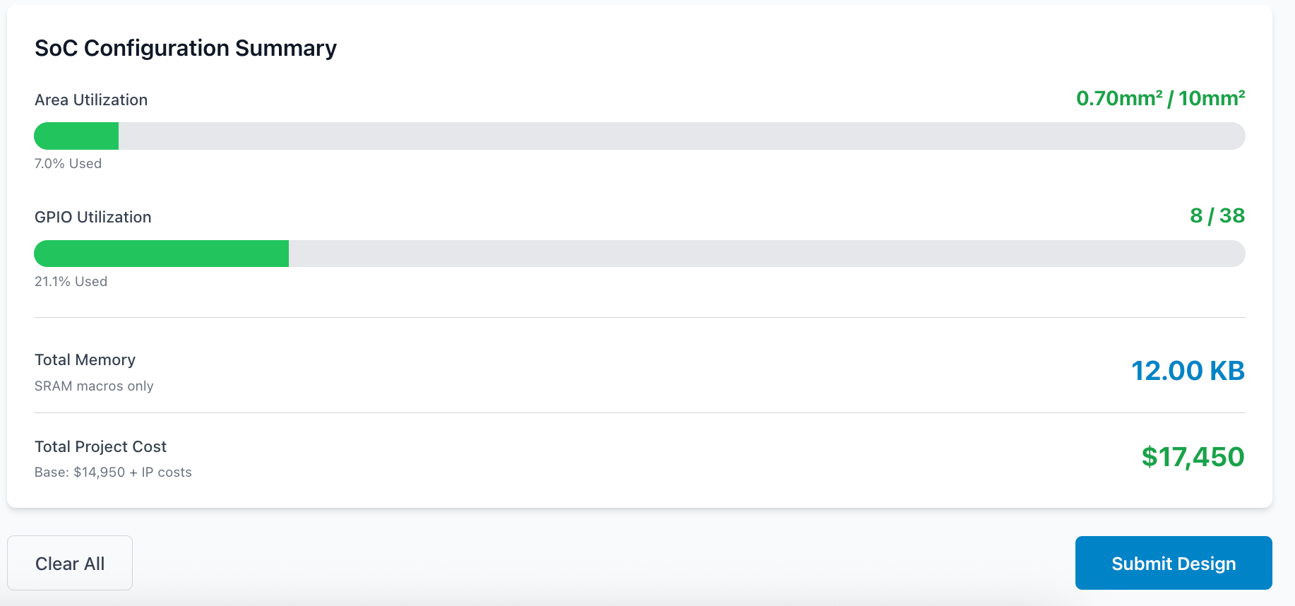Click the 7.0% Used text
This screenshot has width=1295, height=606.
pyautogui.click(x=68, y=163)
